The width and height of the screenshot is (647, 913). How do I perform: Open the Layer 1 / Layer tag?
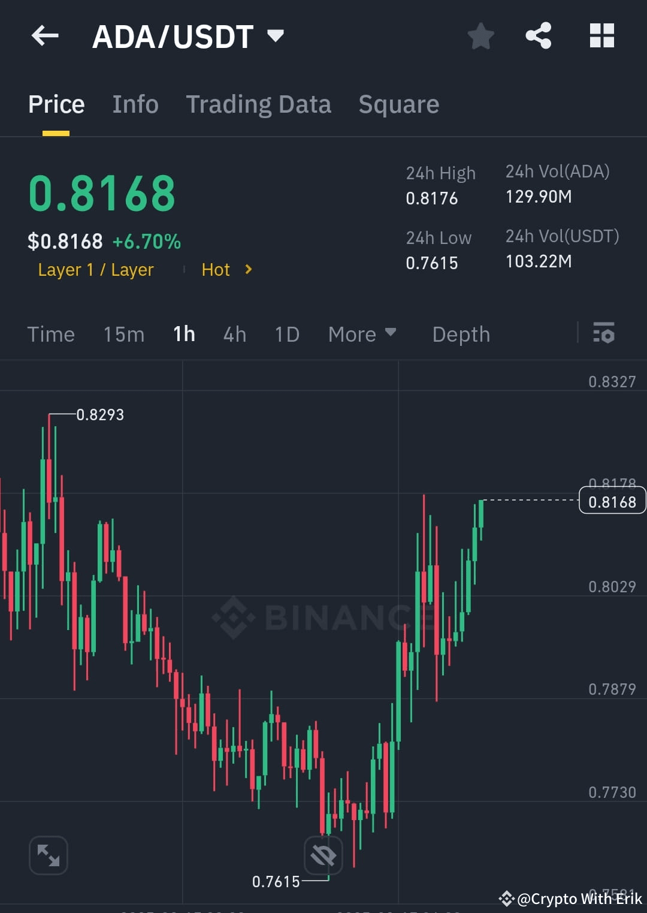point(96,270)
